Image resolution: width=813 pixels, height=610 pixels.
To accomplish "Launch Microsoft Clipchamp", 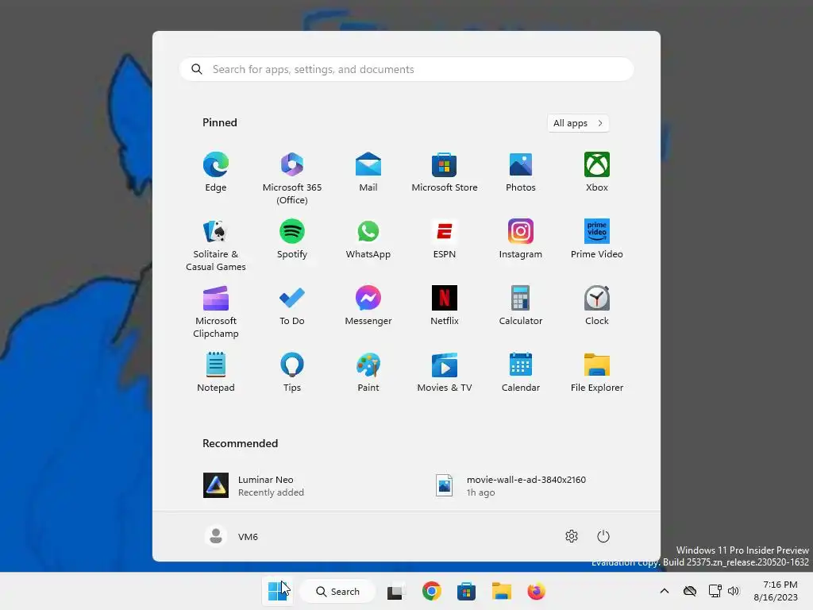I will [216, 312].
